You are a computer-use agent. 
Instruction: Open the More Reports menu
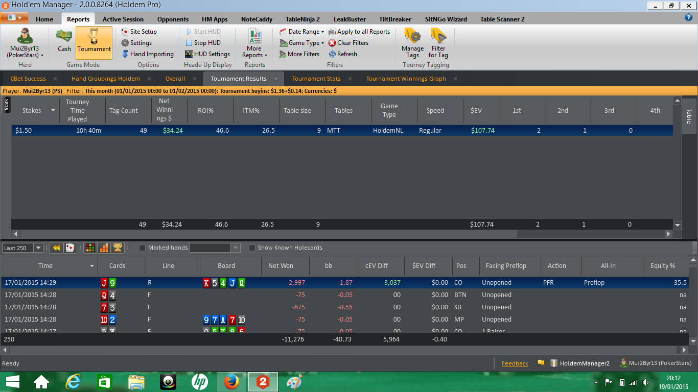click(x=254, y=44)
